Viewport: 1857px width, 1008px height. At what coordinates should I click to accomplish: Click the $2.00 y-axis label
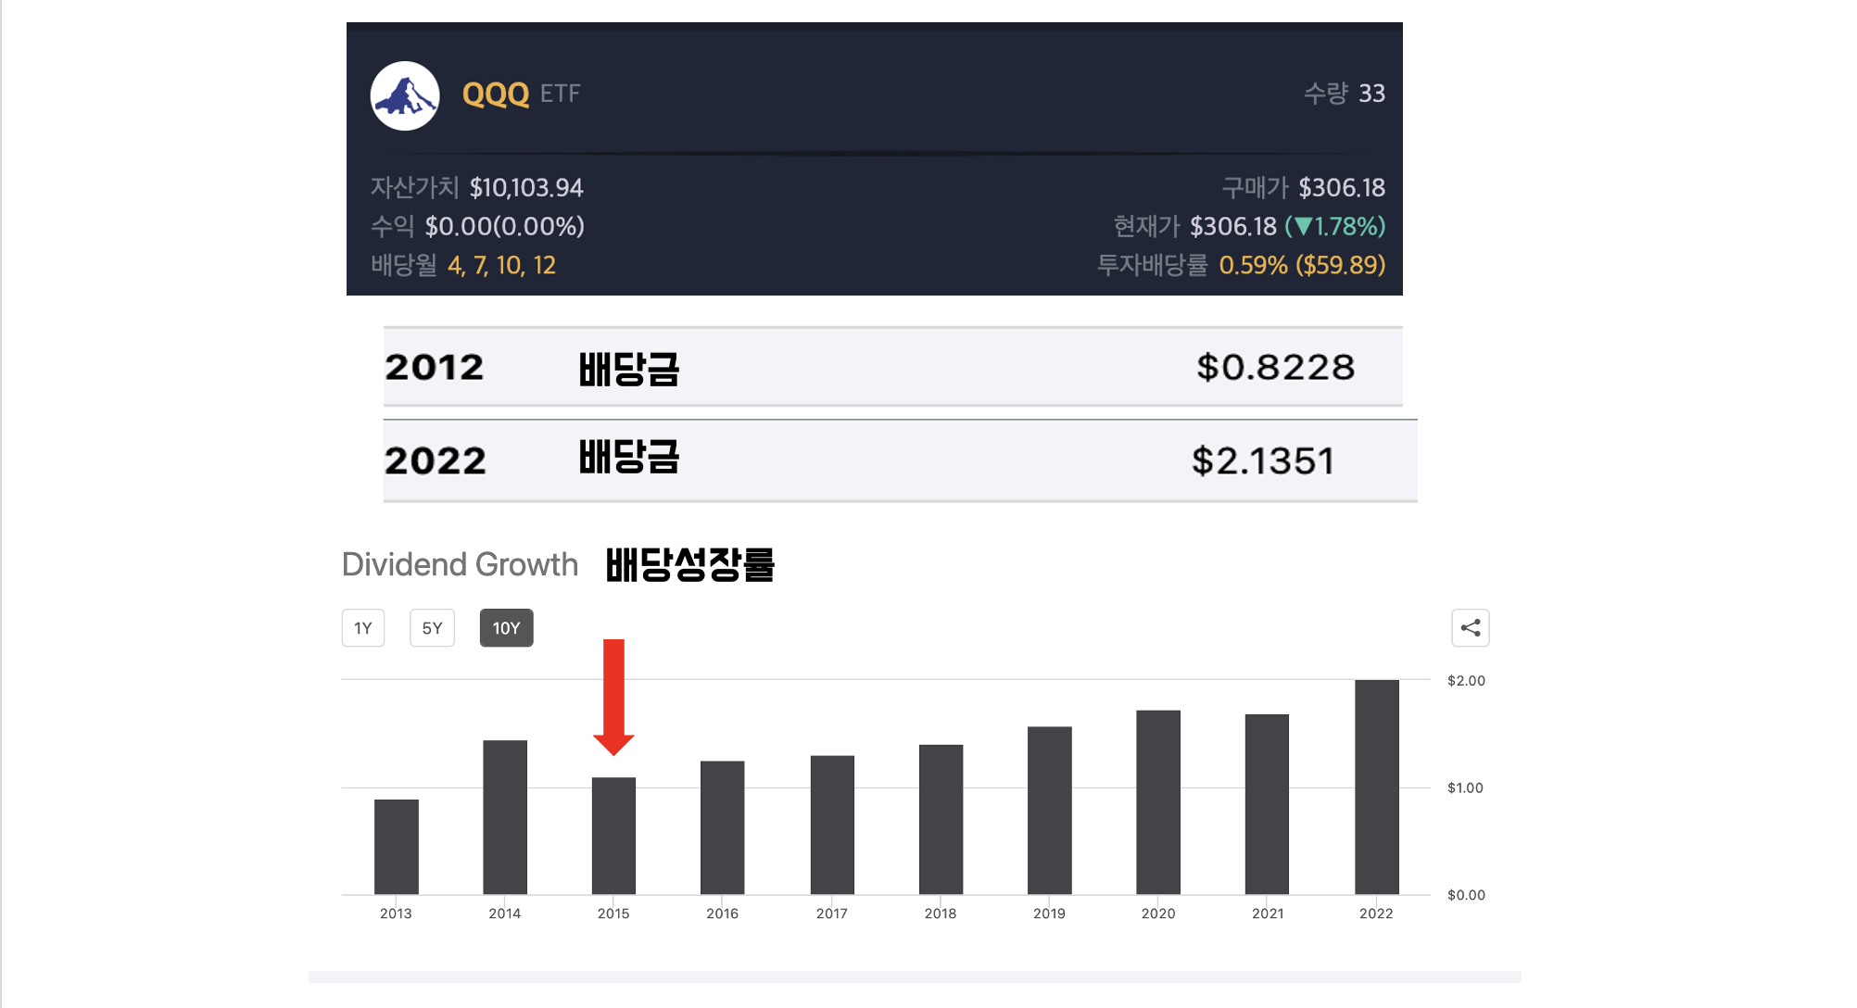[x=1466, y=680]
